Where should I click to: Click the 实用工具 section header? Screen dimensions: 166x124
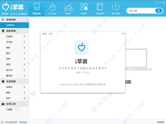(14, 104)
